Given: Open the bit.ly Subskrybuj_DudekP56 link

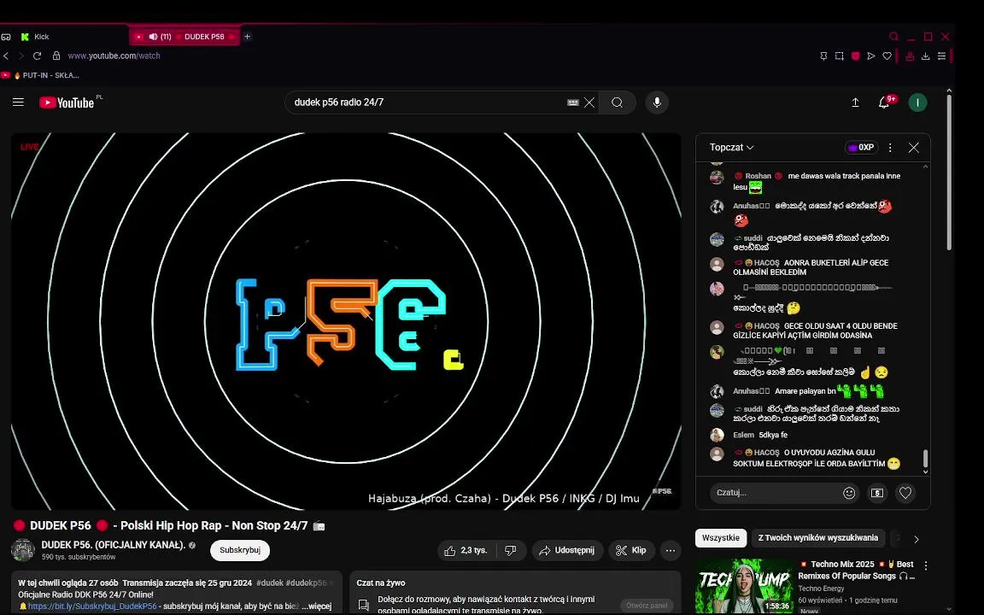Looking at the screenshot, I should (92, 606).
